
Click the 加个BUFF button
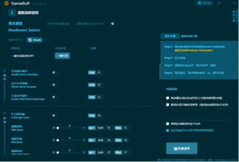182,149
